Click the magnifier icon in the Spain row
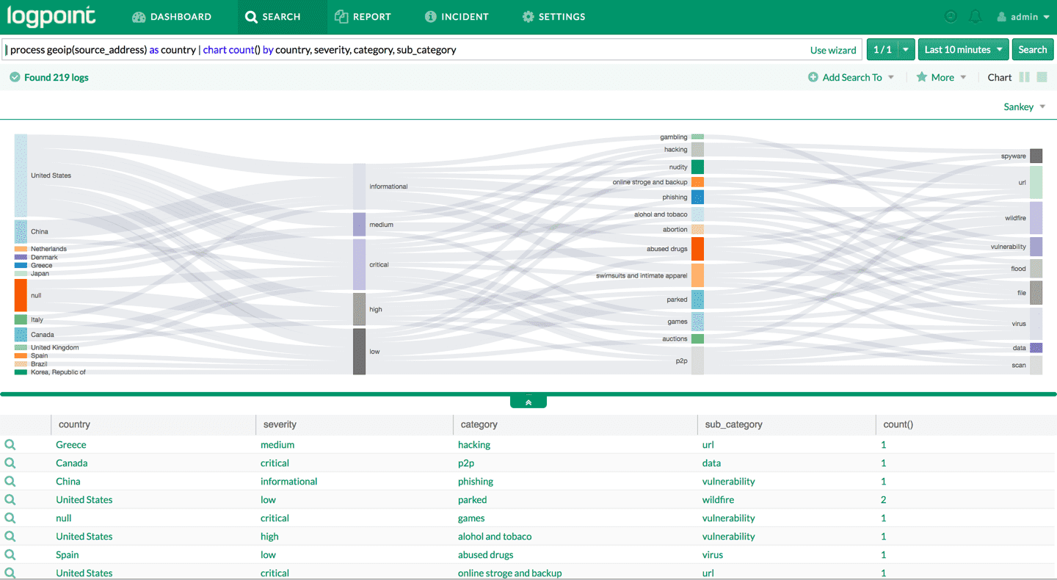The height and width of the screenshot is (580, 1057). (10, 555)
